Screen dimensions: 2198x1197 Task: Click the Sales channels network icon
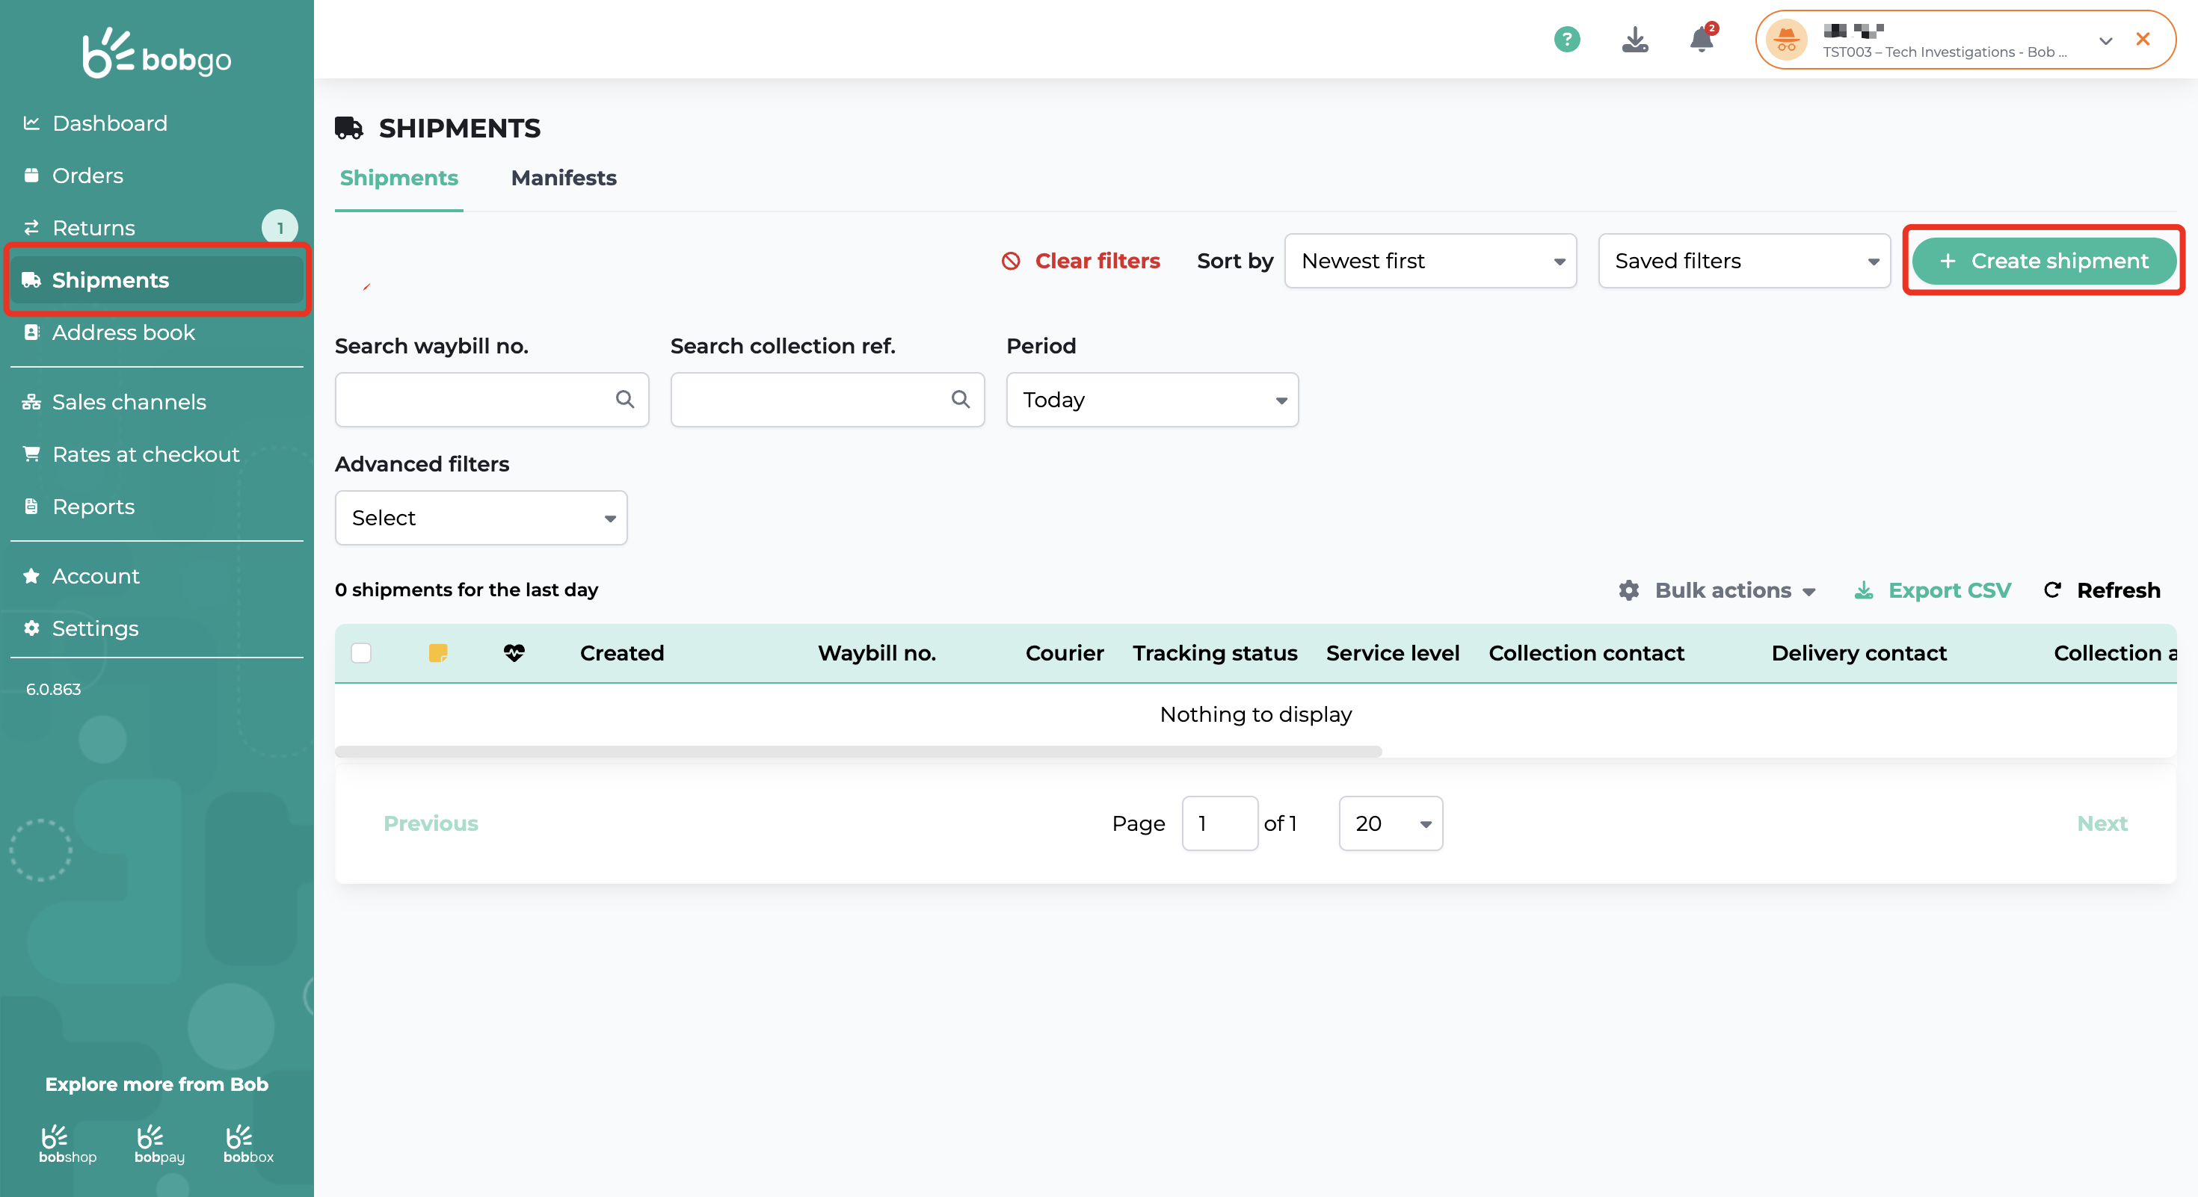31,401
